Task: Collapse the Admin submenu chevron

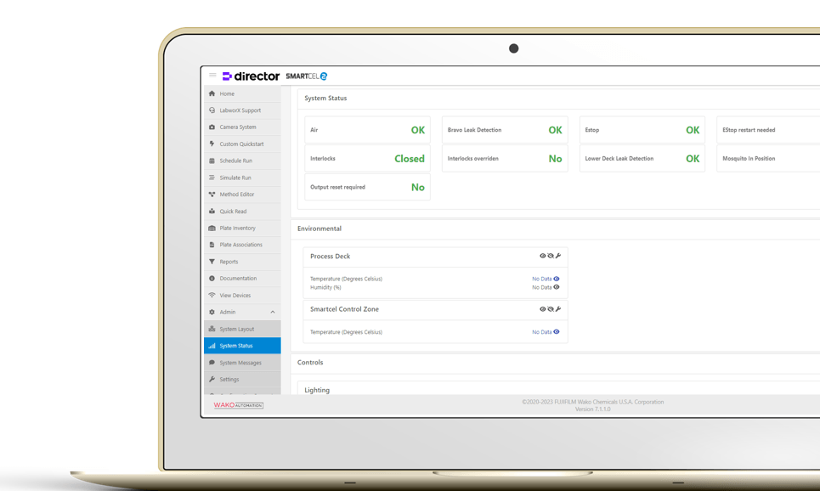Action: [273, 312]
